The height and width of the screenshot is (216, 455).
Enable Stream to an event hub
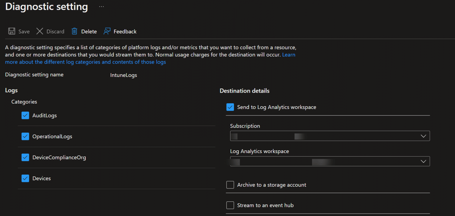pos(230,205)
